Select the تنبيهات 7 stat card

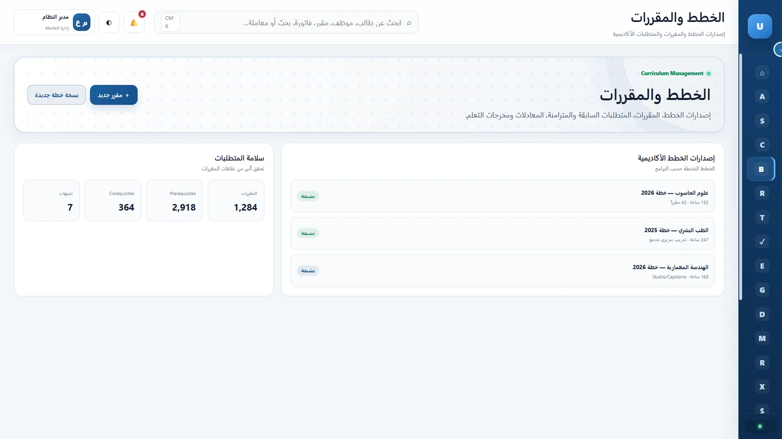51,200
